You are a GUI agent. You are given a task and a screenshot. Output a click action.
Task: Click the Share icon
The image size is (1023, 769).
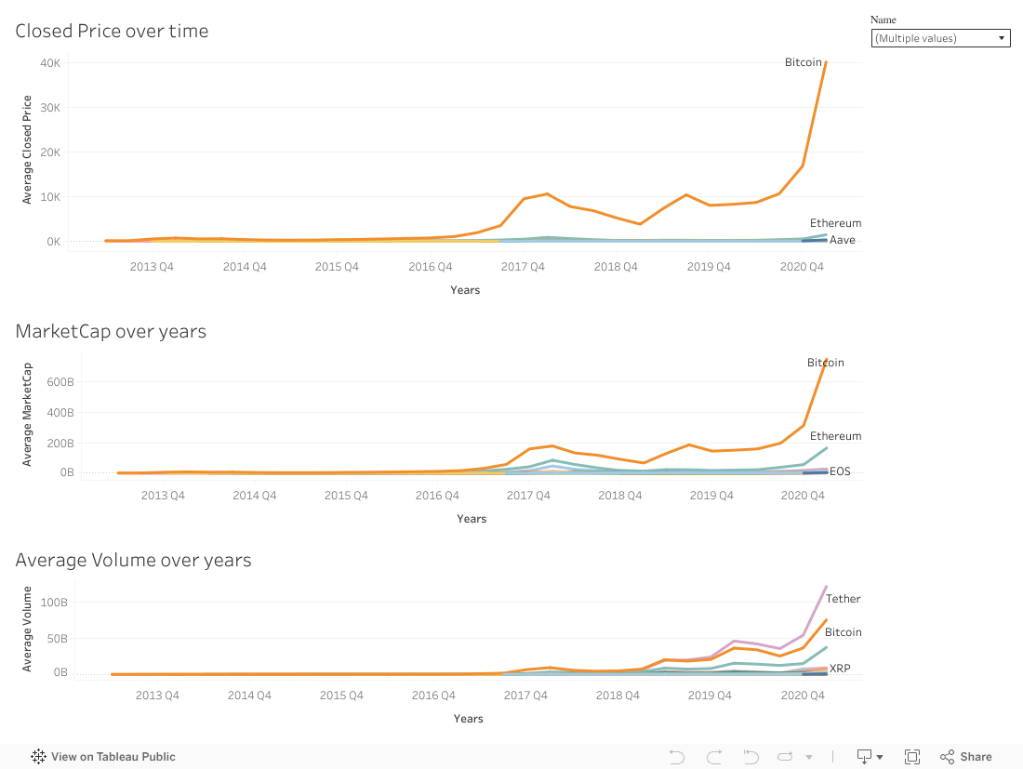[965, 757]
